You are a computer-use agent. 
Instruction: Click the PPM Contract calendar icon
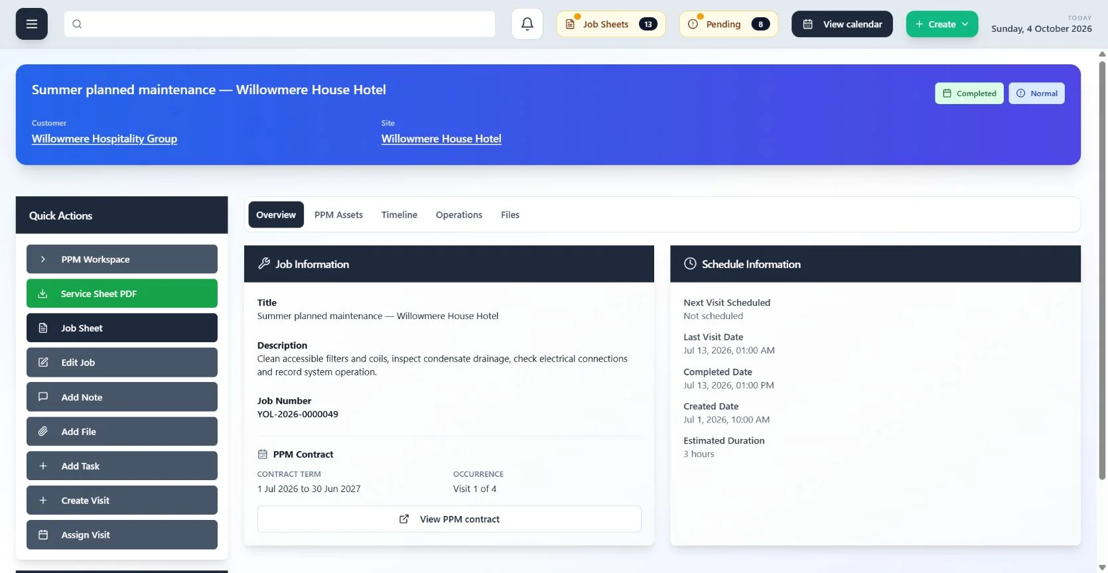click(263, 454)
